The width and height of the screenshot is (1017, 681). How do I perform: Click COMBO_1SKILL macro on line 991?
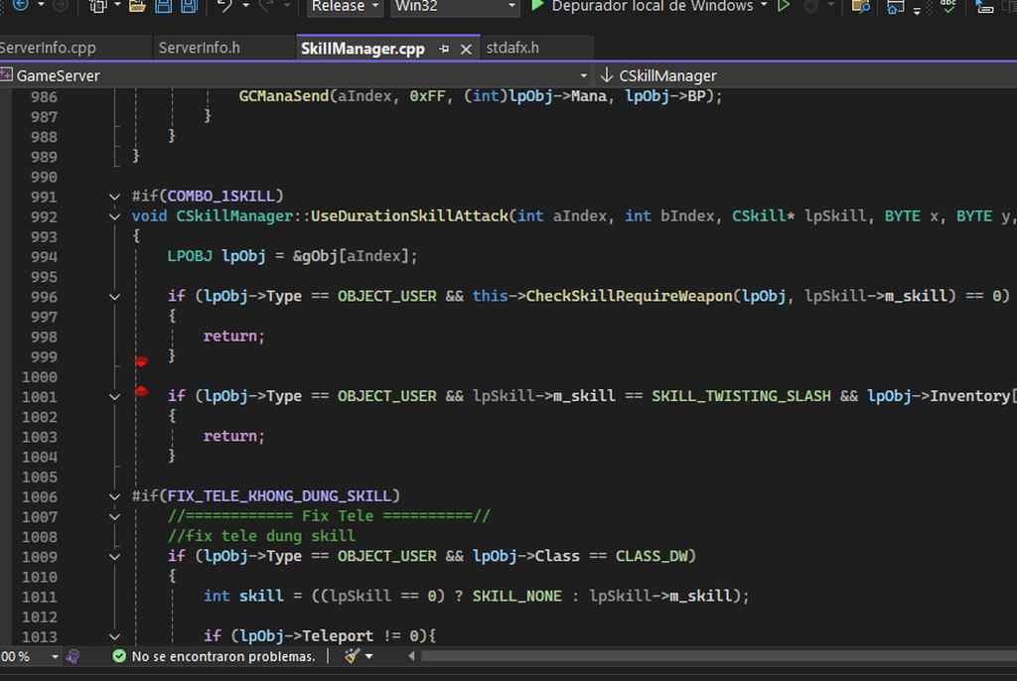click(x=221, y=196)
